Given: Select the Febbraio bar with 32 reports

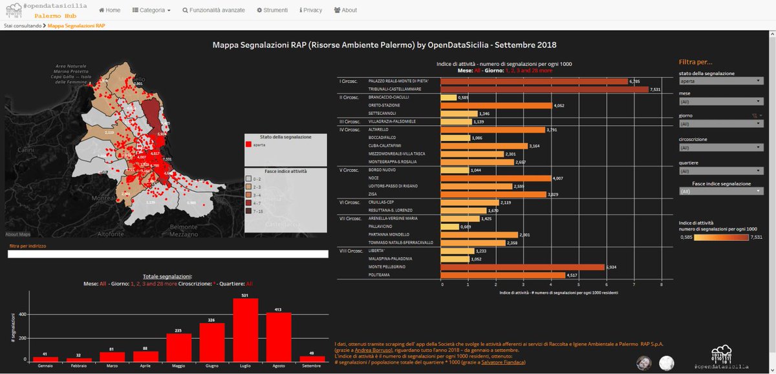Looking at the screenshot, I should [79, 359].
